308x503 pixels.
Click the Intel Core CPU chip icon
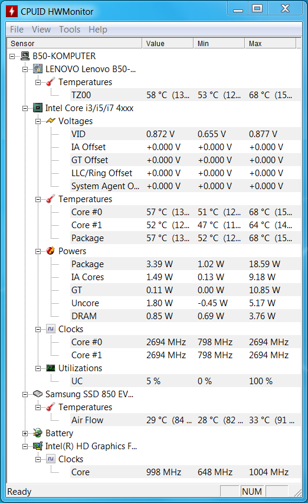pyautogui.click(x=38, y=108)
